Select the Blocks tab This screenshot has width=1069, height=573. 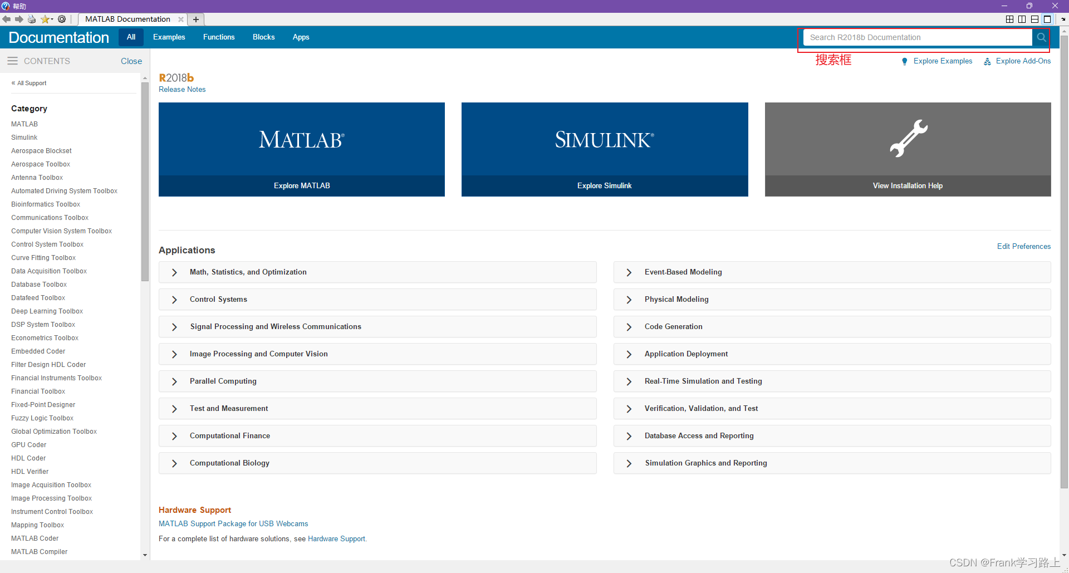[264, 37]
